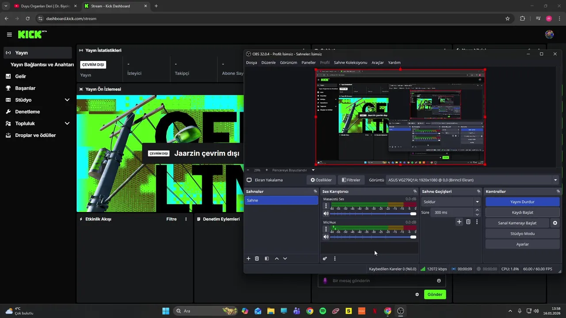Open Etkinlik Akışı three-dot menu
The width and height of the screenshot is (566, 318).
[x=186, y=219]
